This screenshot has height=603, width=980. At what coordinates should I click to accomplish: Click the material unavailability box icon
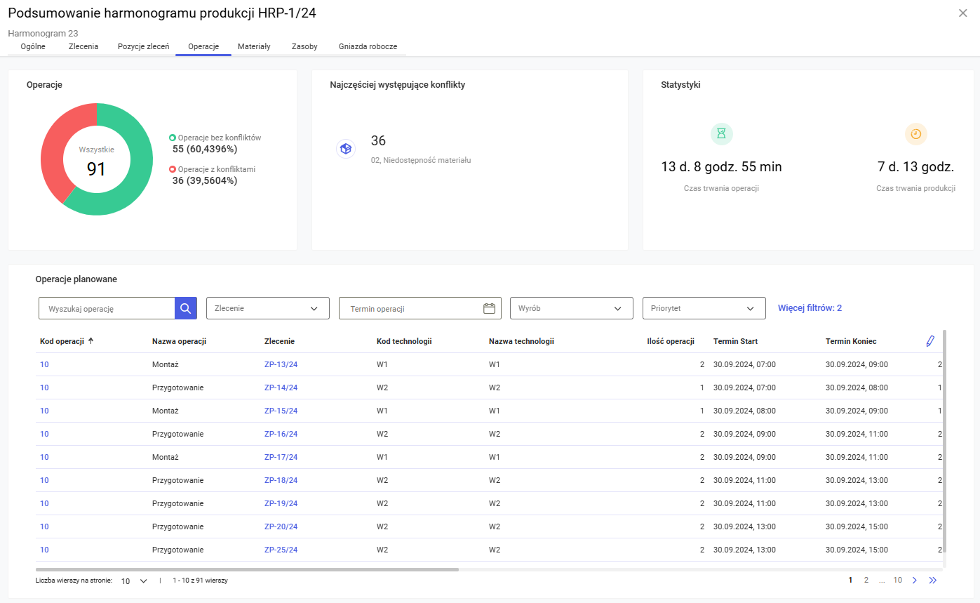tap(345, 149)
